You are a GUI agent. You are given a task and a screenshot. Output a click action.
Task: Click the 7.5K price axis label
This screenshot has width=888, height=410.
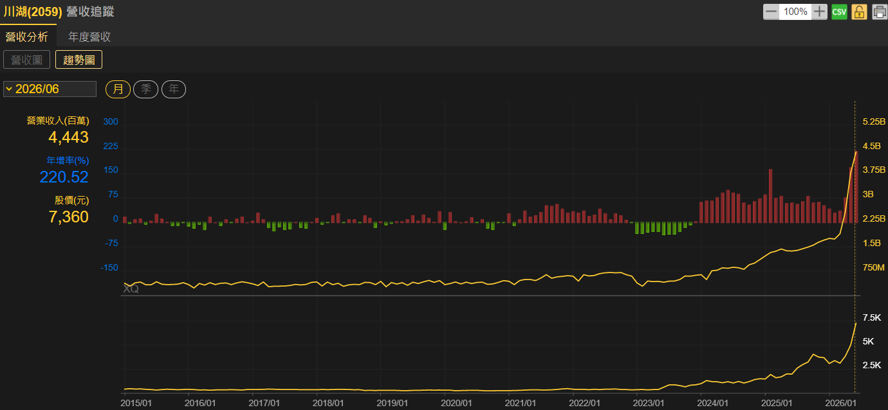coord(872,317)
